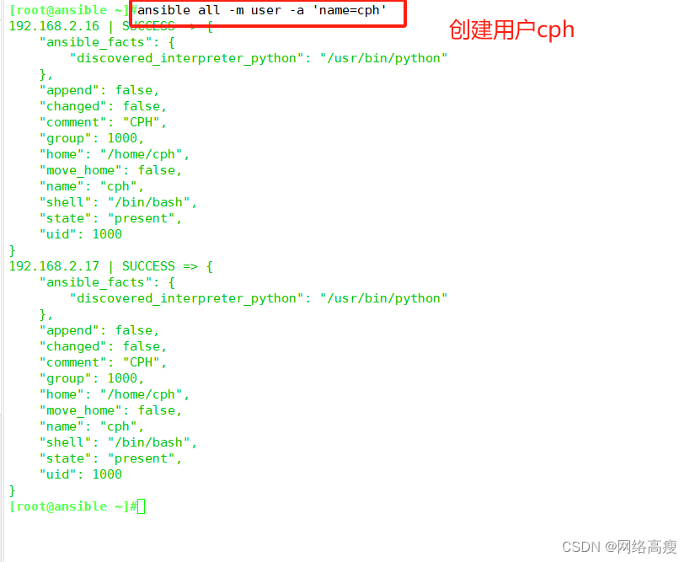Image resolution: width=690 pixels, height=562 pixels.
Task: Click the second "append": false line
Action: tap(99, 330)
